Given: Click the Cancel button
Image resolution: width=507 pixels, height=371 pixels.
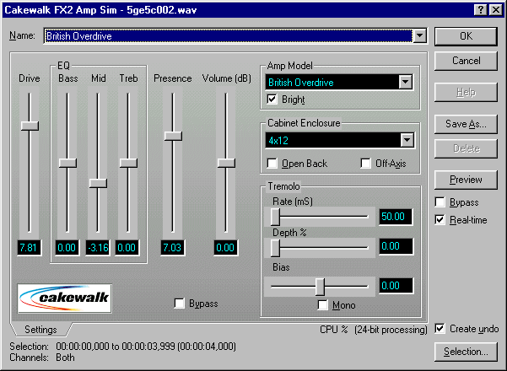Looking at the screenshot, I should coord(466,61).
